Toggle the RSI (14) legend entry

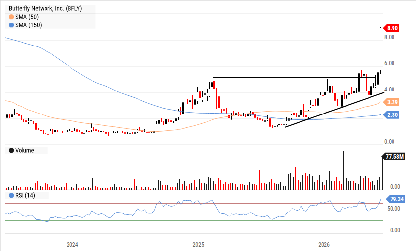pos(22,196)
